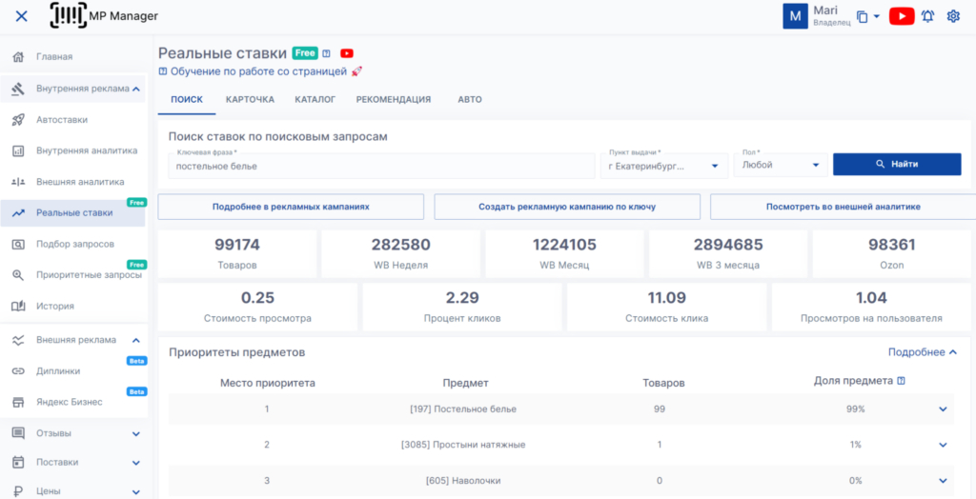Click Создать рекламную кампанию по ключу button
Viewport: 976px width, 499px height.
pos(567,207)
